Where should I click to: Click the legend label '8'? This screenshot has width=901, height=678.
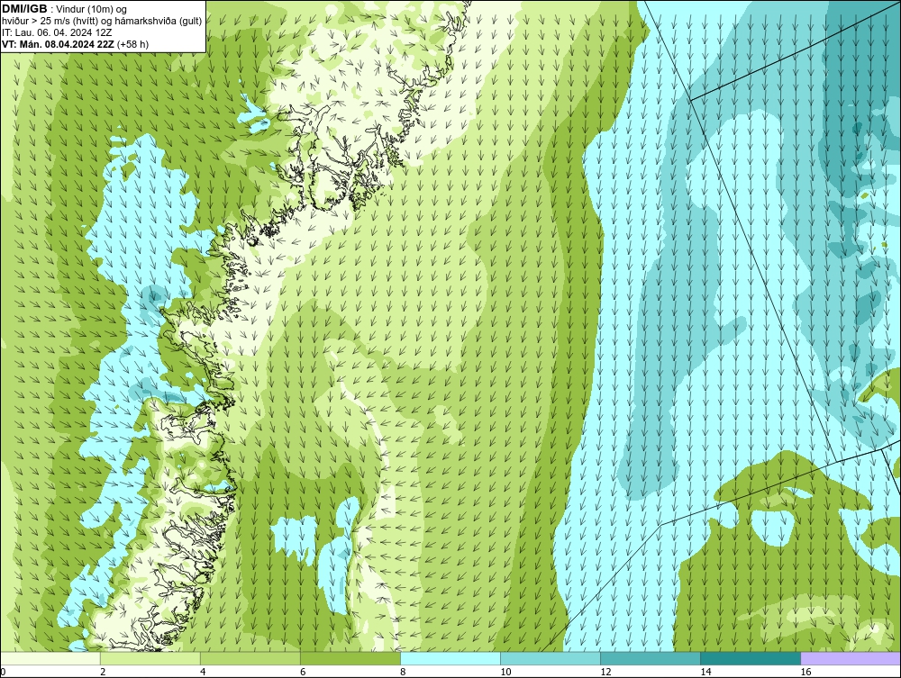pyautogui.click(x=403, y=672)
